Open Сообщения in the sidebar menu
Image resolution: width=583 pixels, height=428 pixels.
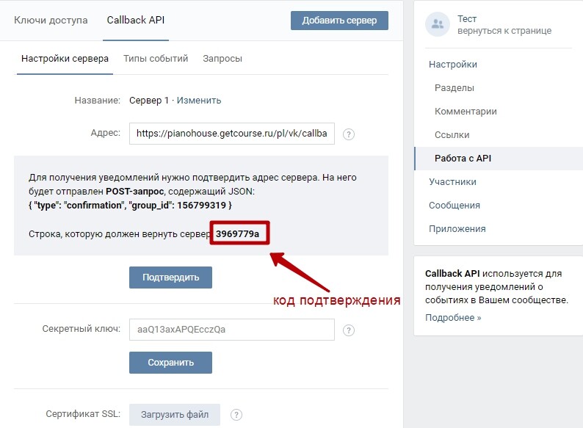(x=455, y=206)
